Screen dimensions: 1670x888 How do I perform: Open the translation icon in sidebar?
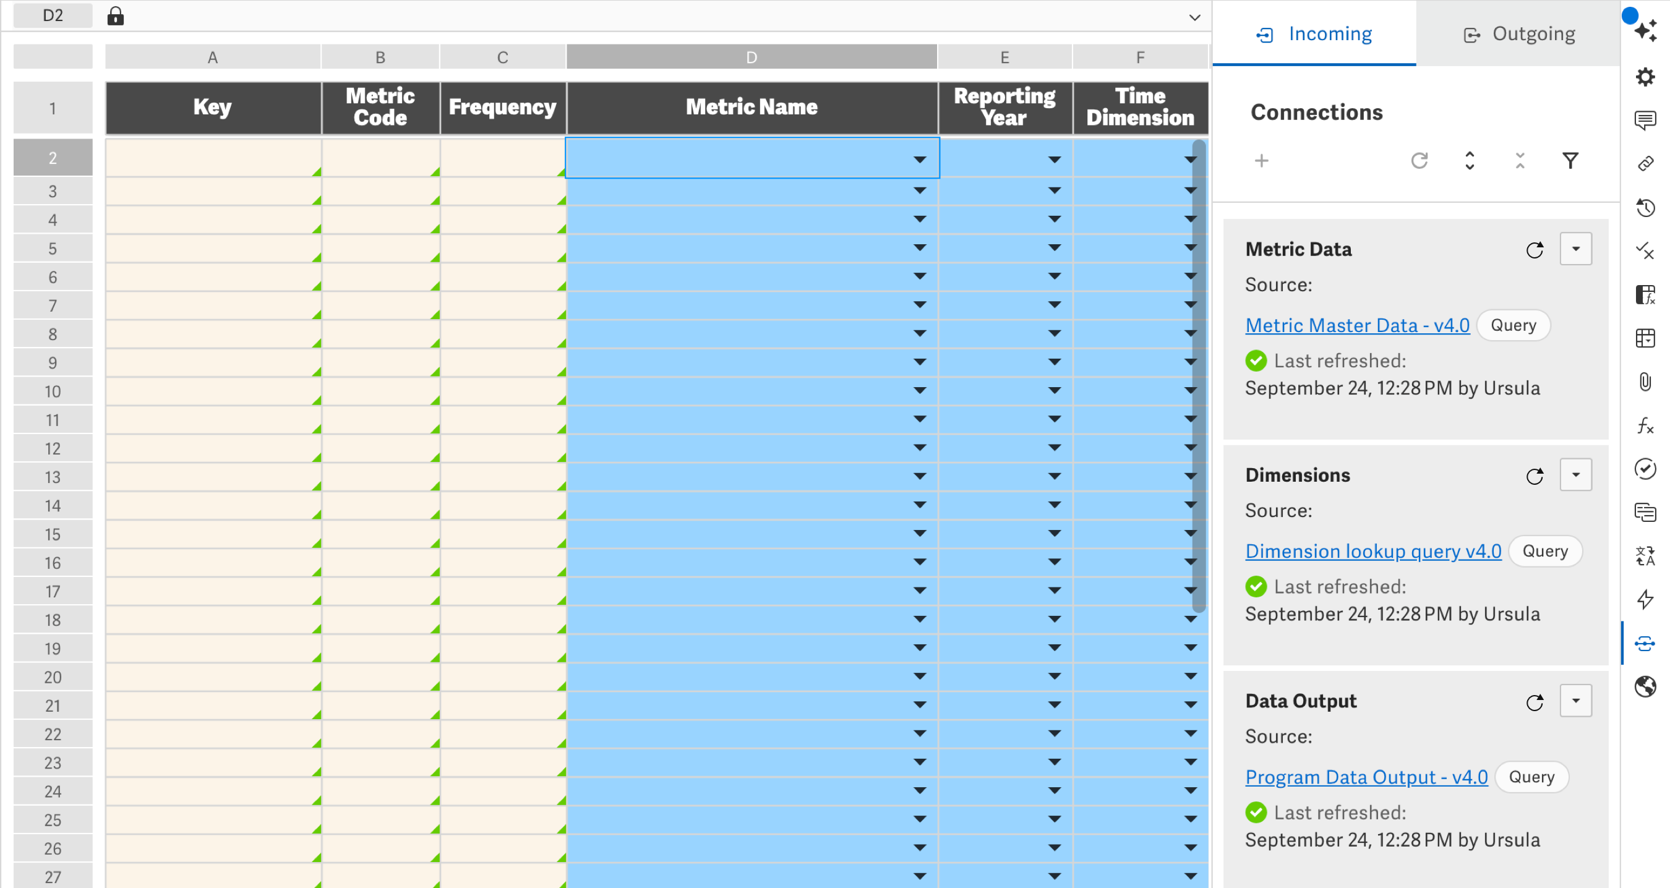click(1645, 555)
